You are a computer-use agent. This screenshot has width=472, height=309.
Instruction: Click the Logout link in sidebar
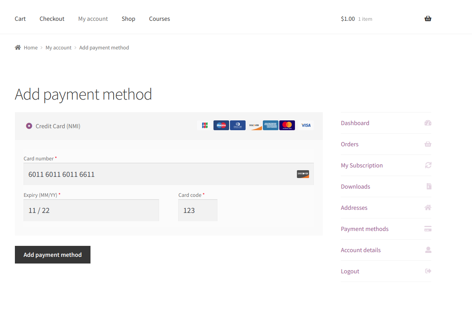tap(350, 271)
